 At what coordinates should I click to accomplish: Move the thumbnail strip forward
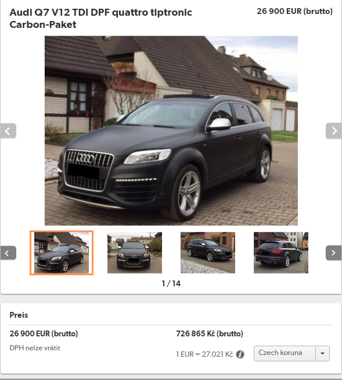(x=334, y=253)
